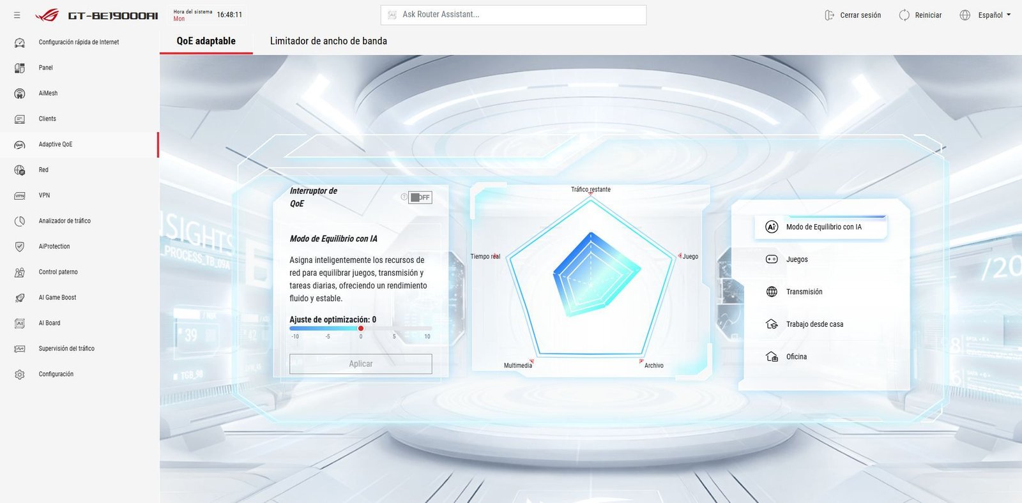Screen dimensions: 1022x503
Task: Click the Ajuste de optimización slider handle
Action: (x=361, y=328)
